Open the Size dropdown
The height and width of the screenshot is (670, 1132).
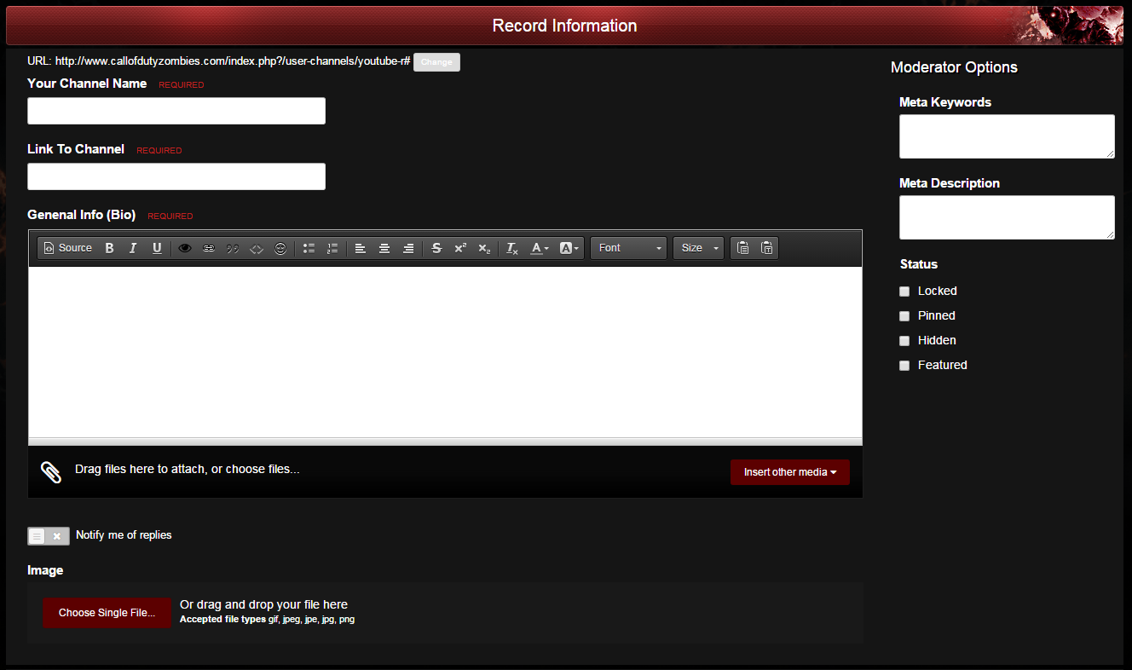click(x=699, y=248)
